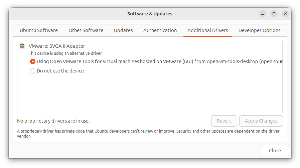Click the proprietary driver explanation paragraph
300x168 pixels.
click(x=148, y=134)
